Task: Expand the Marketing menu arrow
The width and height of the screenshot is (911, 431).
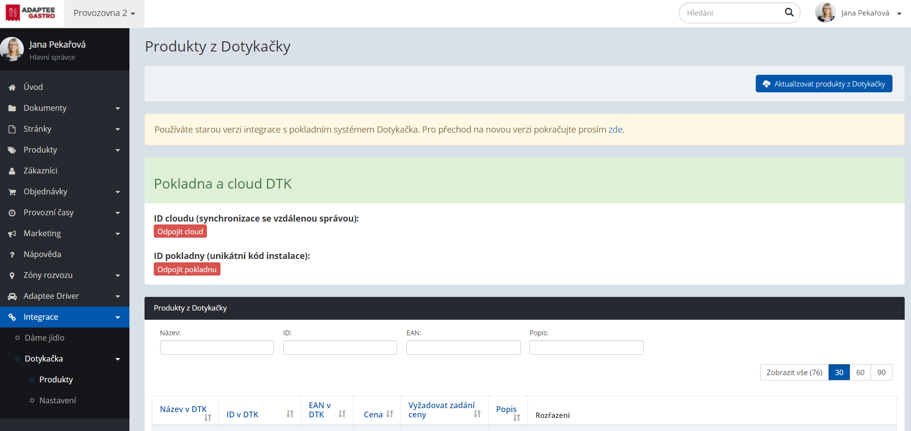Action: 117,234
